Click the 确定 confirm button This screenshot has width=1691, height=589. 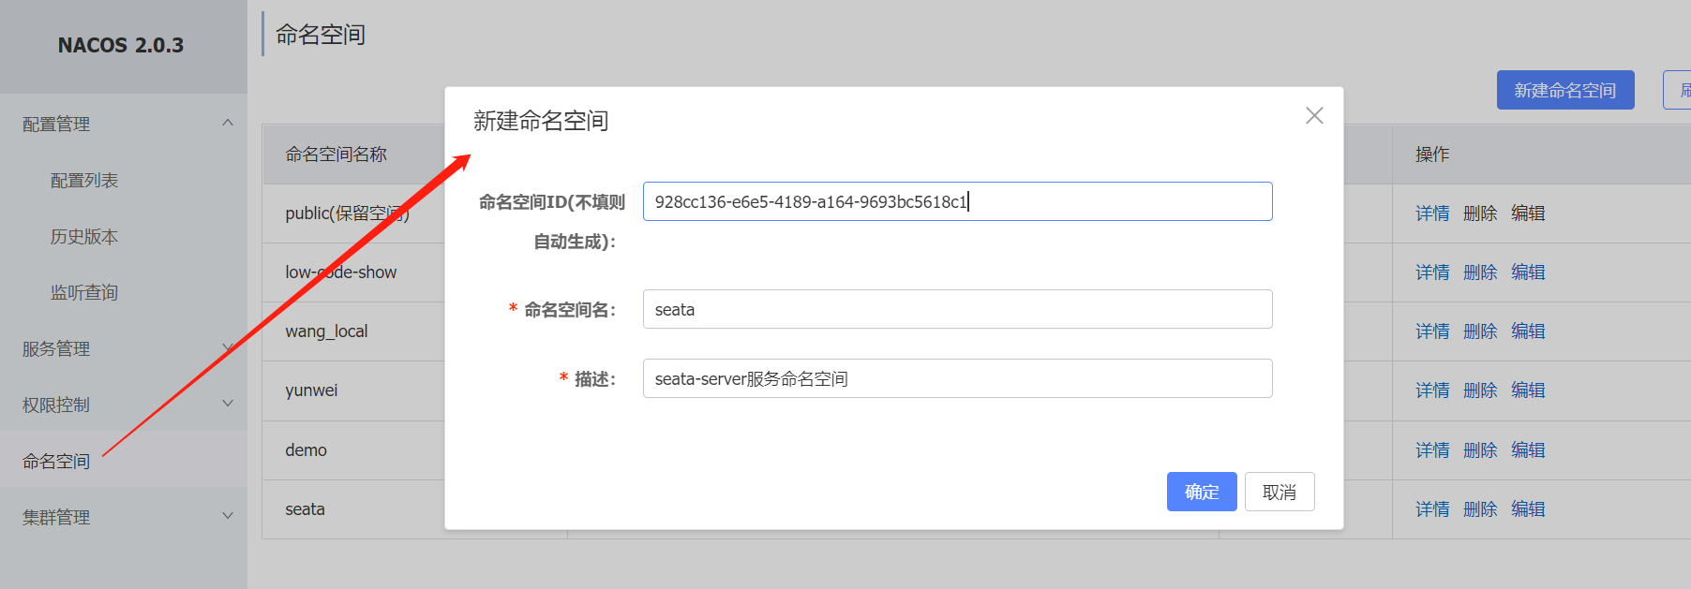1201,492
